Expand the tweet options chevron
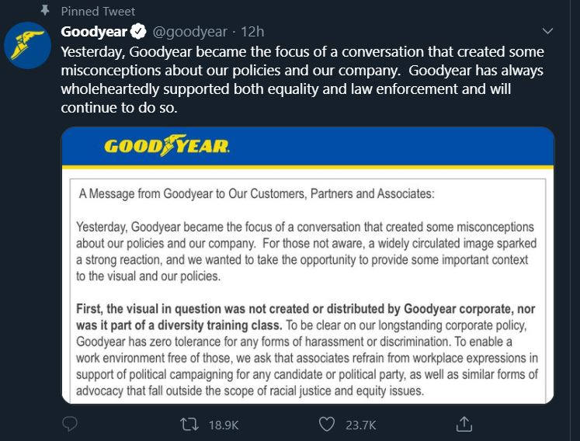The height and width of the screenshot is (441, 580). pos(547,32)
